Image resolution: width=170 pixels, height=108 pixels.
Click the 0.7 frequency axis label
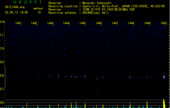[2, 89]
